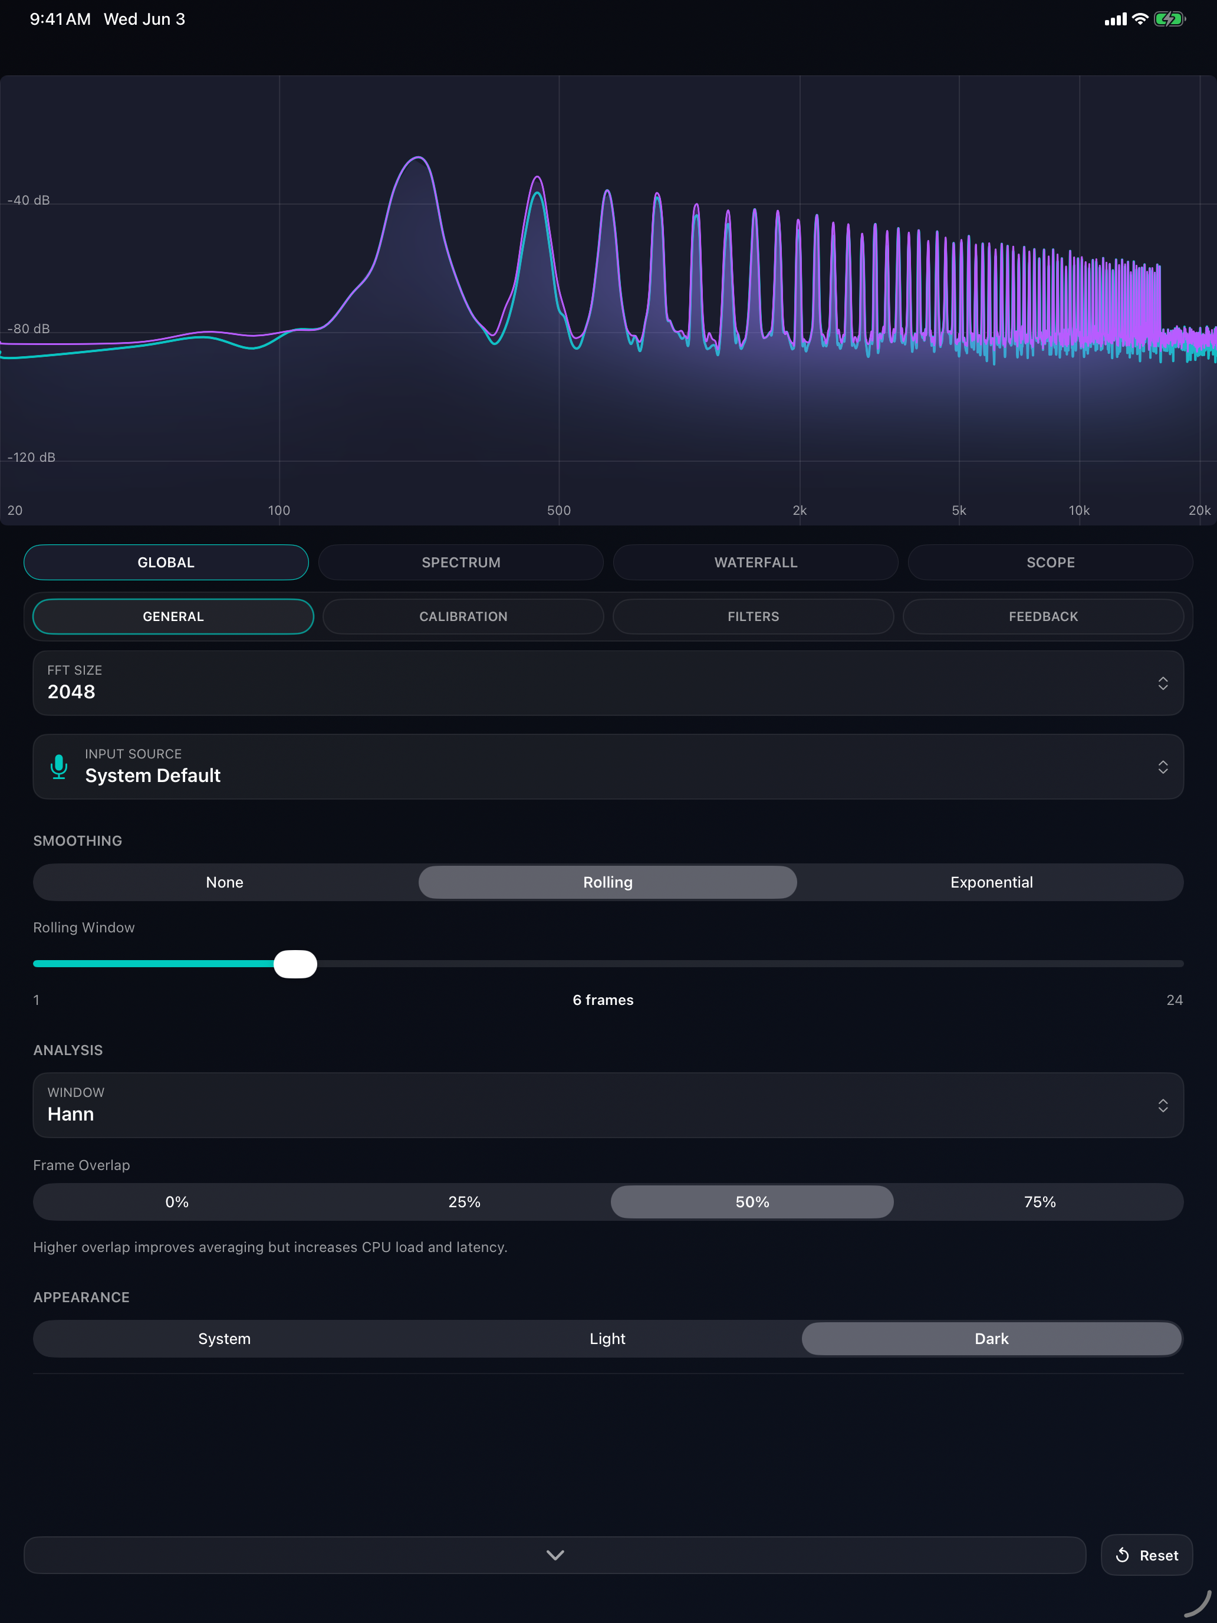
Task: Set frame overlap to 50%
Action: click(x=752, y=1202)
